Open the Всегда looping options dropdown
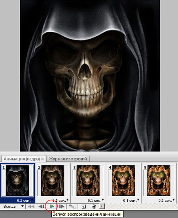This screenshot has height=218, width=178. coord(13,206)
